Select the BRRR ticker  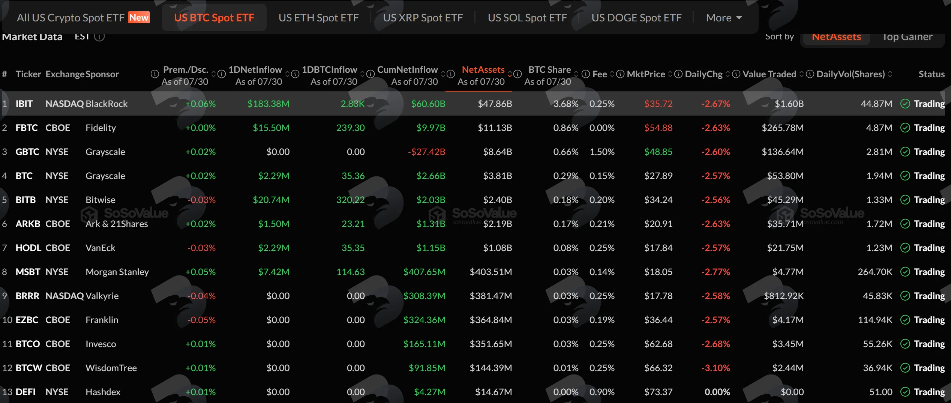[27, 296]
